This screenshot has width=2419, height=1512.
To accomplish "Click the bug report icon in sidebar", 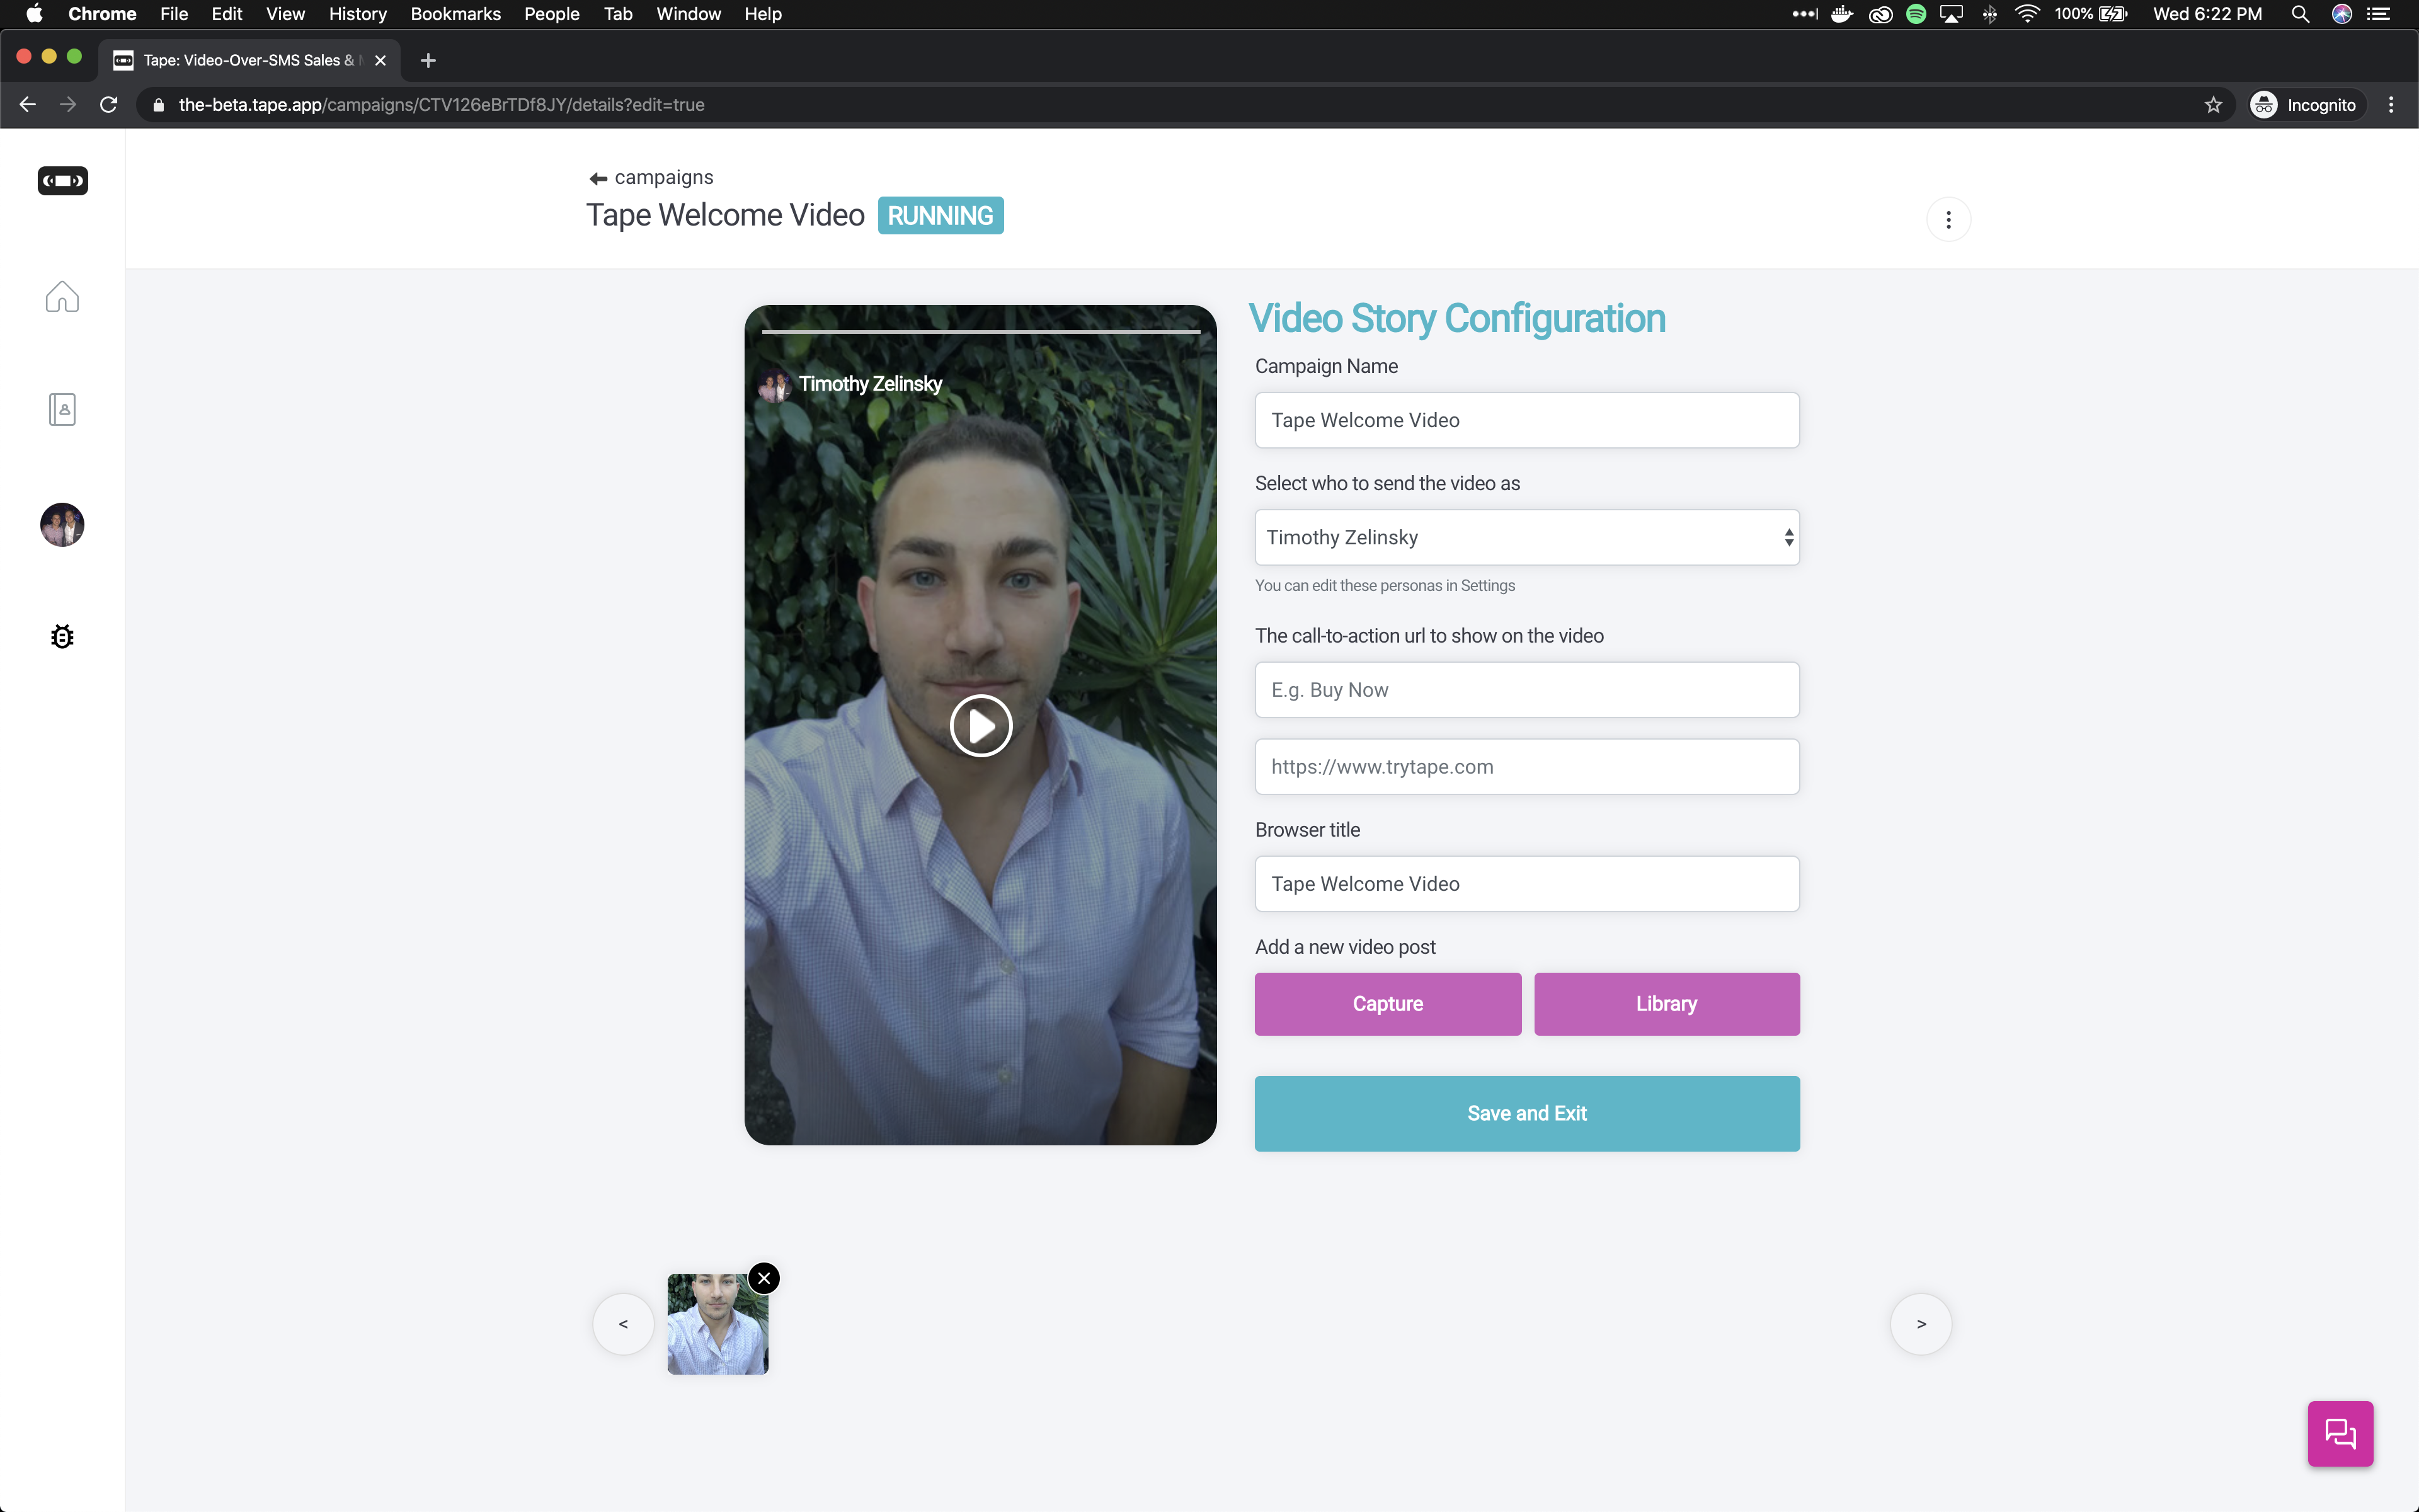I will pos(62,637).
